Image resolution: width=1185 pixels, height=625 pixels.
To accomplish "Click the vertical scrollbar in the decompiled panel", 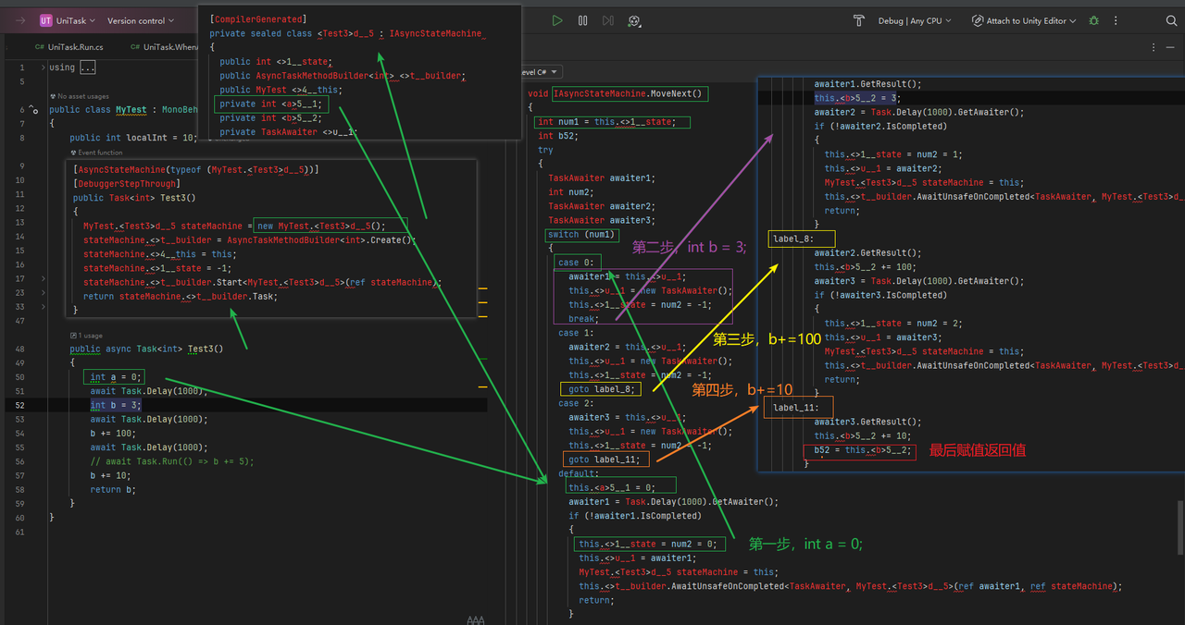I will point(1179,527).
